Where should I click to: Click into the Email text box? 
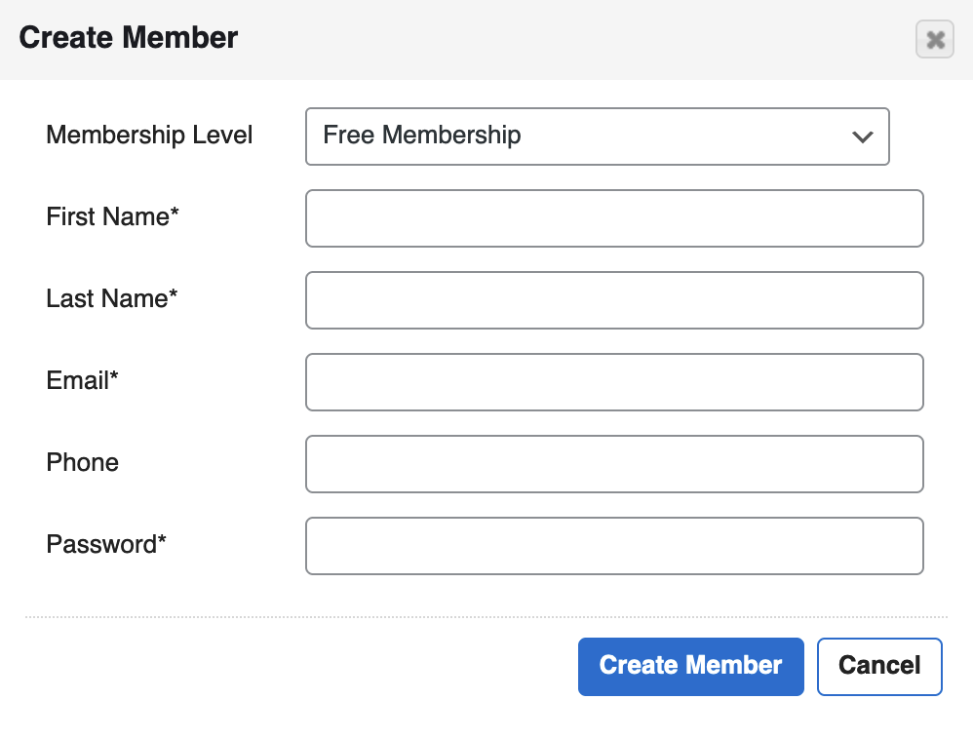pyautogui.click(x=614, y=382)
